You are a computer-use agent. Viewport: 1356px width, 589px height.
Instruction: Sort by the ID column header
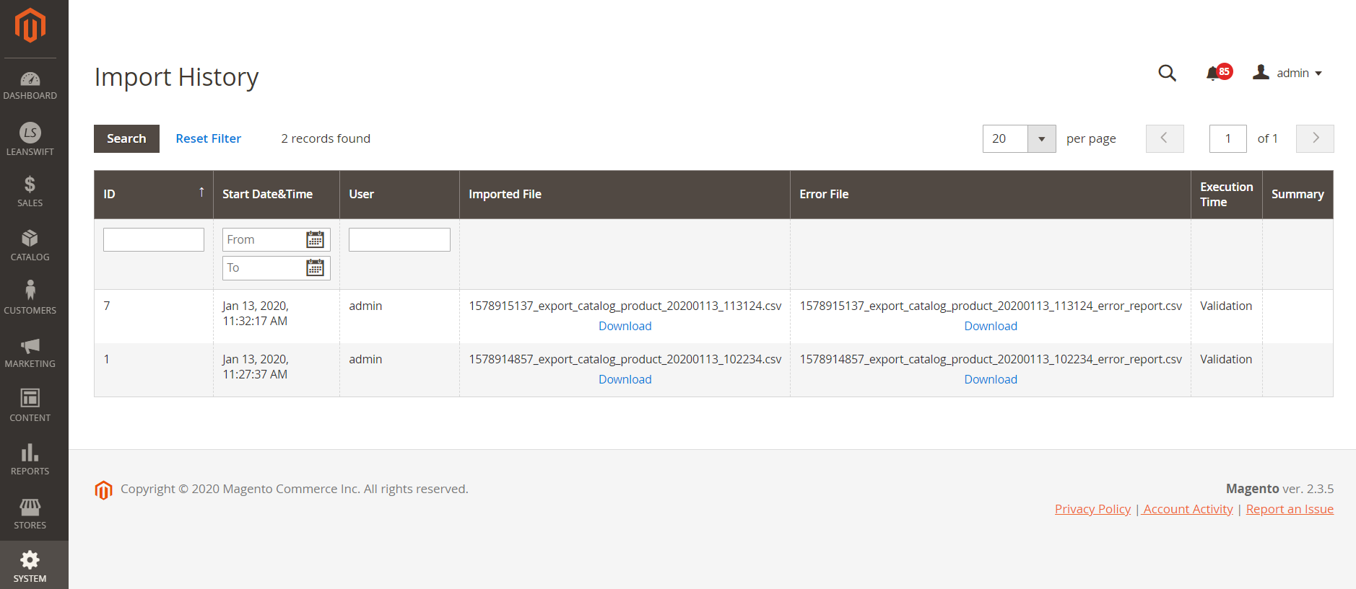coord(154,195)
